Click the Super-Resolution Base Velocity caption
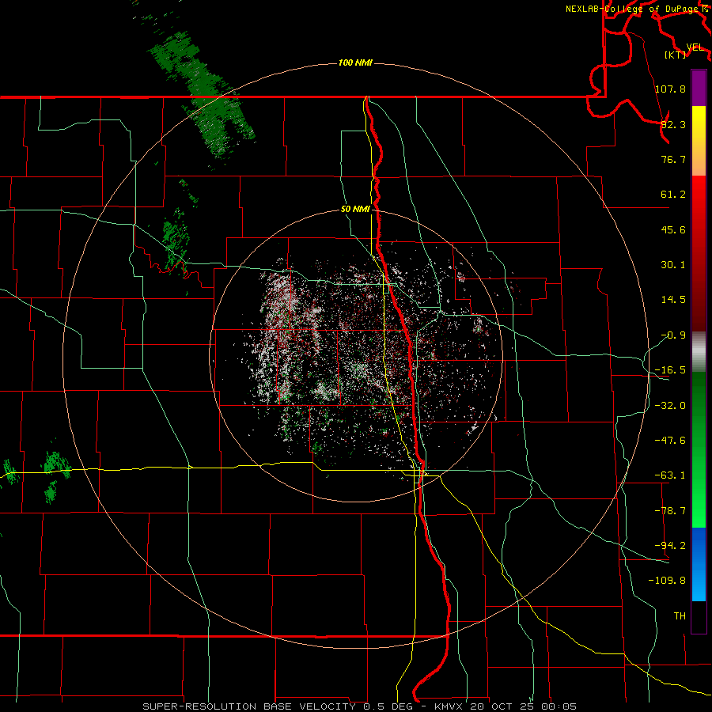Screen dimensions: 712x712 360,706
